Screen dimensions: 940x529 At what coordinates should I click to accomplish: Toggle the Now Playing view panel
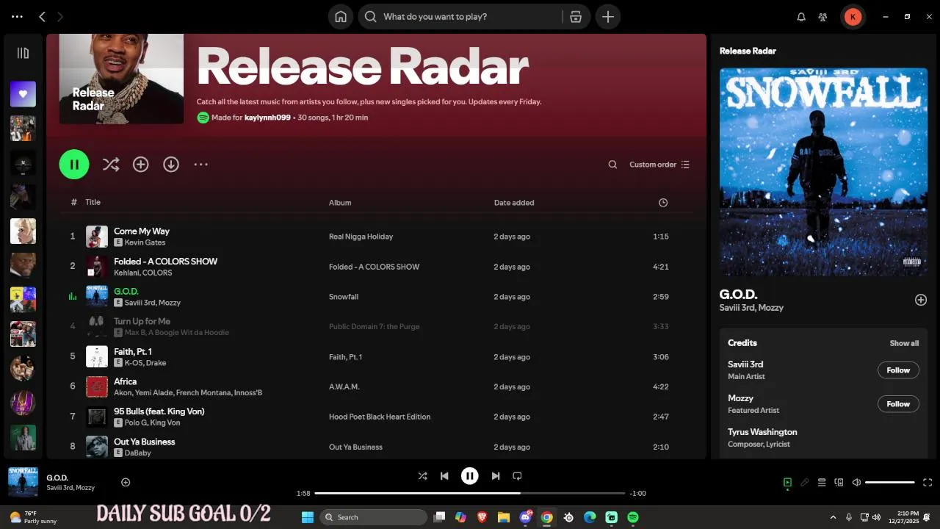click(787, 483)
